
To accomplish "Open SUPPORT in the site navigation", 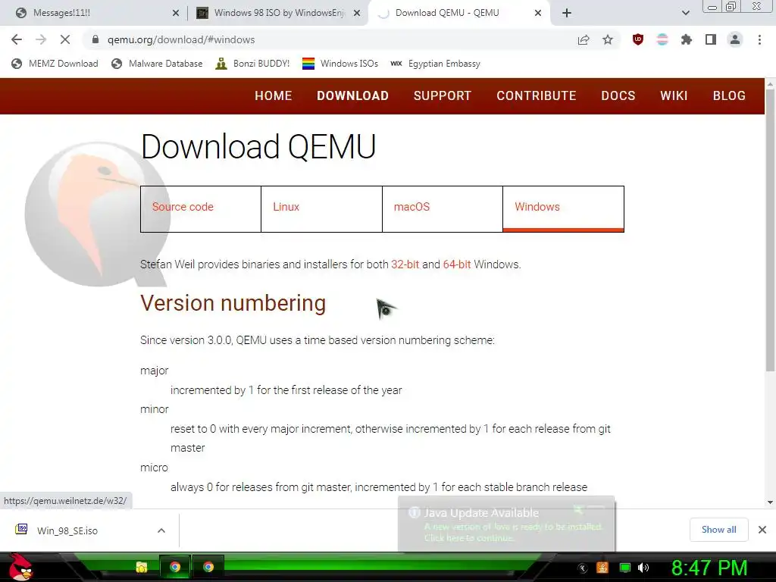I will coord(443,96).
